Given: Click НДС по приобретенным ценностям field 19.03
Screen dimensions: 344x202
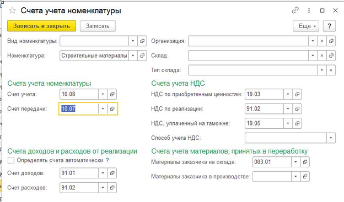Looking at the screenshot, I should [x=264, y=94].
